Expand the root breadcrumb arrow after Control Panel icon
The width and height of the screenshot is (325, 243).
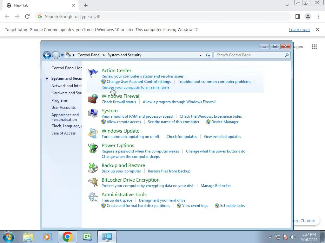click(x=74, y=55)
